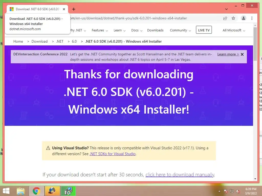Image resolution: width=262 pixels, height=196 pixels.
Task: Dismiss the DEVintersection Conference banner
Action: pos(242,54)
